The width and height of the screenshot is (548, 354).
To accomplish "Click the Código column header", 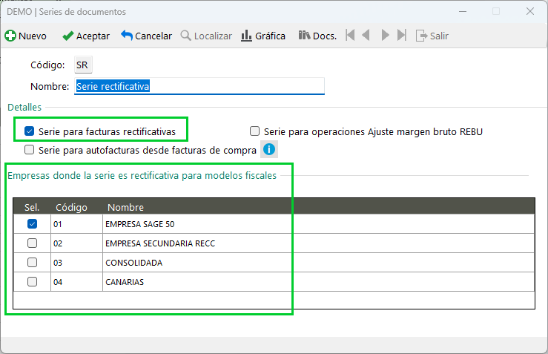I will click(x=71, y=207).
